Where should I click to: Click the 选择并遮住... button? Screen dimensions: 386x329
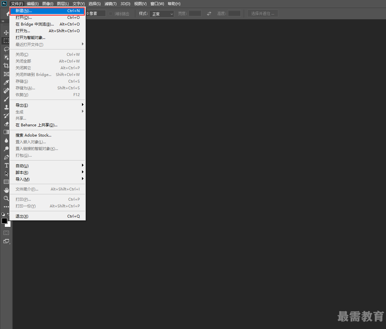tap(263, 13)
